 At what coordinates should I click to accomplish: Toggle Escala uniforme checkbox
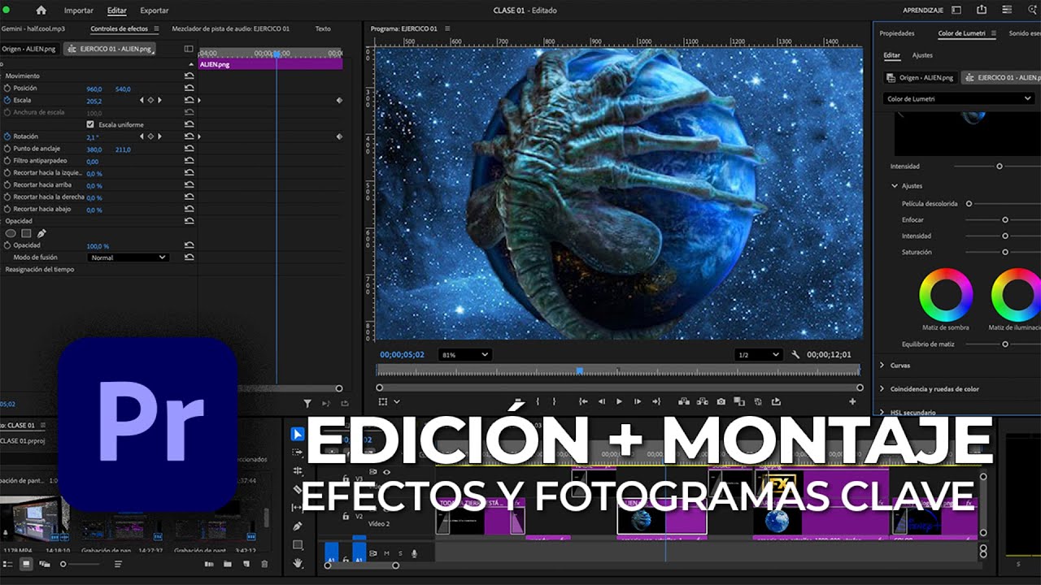coord(90,125)
